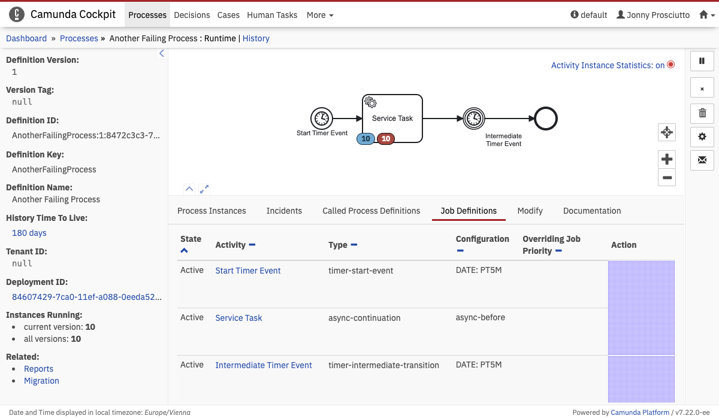719x419 pixels.
Task: Open the More dropdown menu
Action: [x=320, y=15]
